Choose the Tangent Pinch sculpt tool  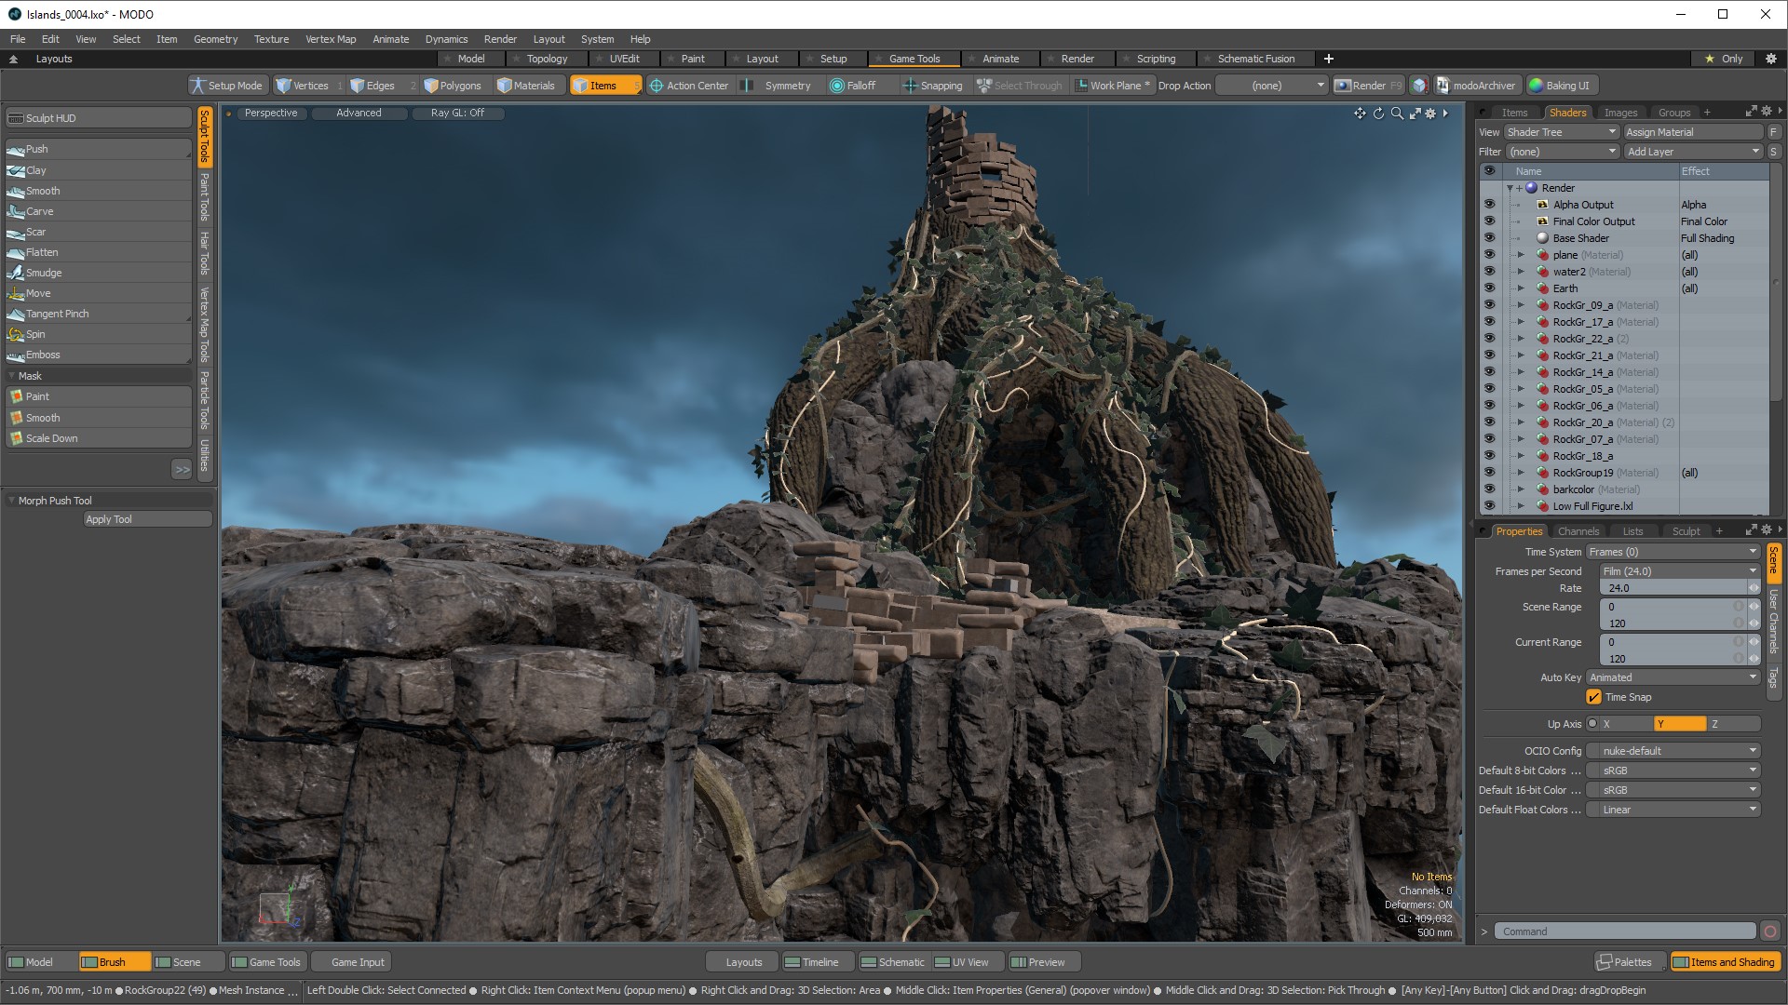(x=57, y=314)
